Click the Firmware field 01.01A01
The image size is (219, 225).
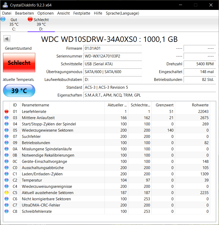[x=113, y=48]
